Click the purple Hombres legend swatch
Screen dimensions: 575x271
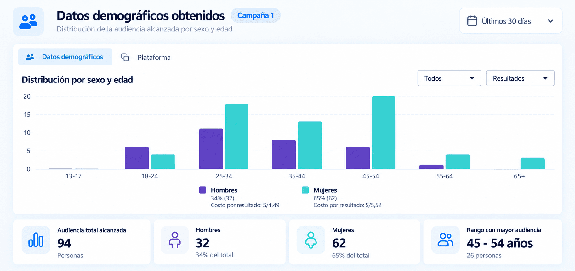203,190
